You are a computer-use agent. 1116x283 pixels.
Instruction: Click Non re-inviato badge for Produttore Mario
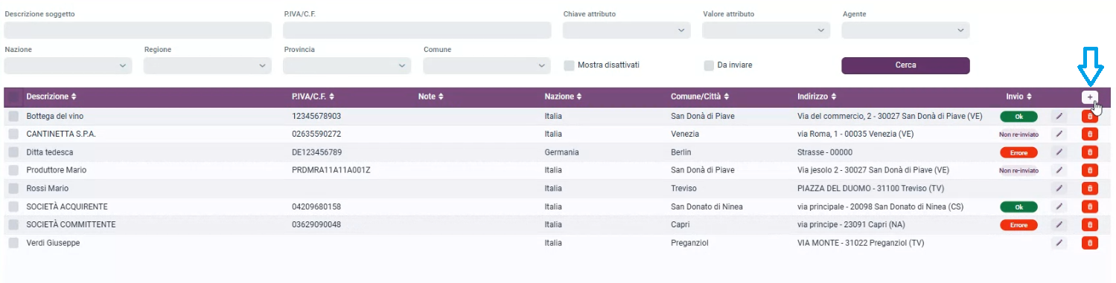1019,170
